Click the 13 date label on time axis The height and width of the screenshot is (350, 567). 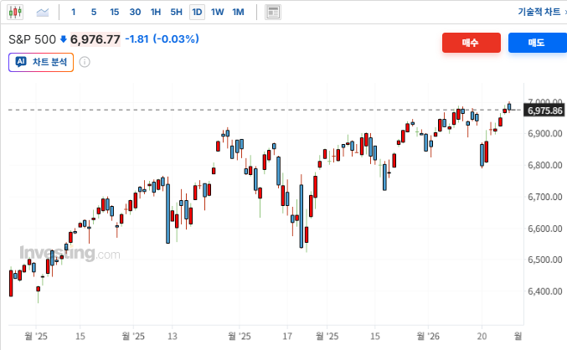(x=173, y=337)
